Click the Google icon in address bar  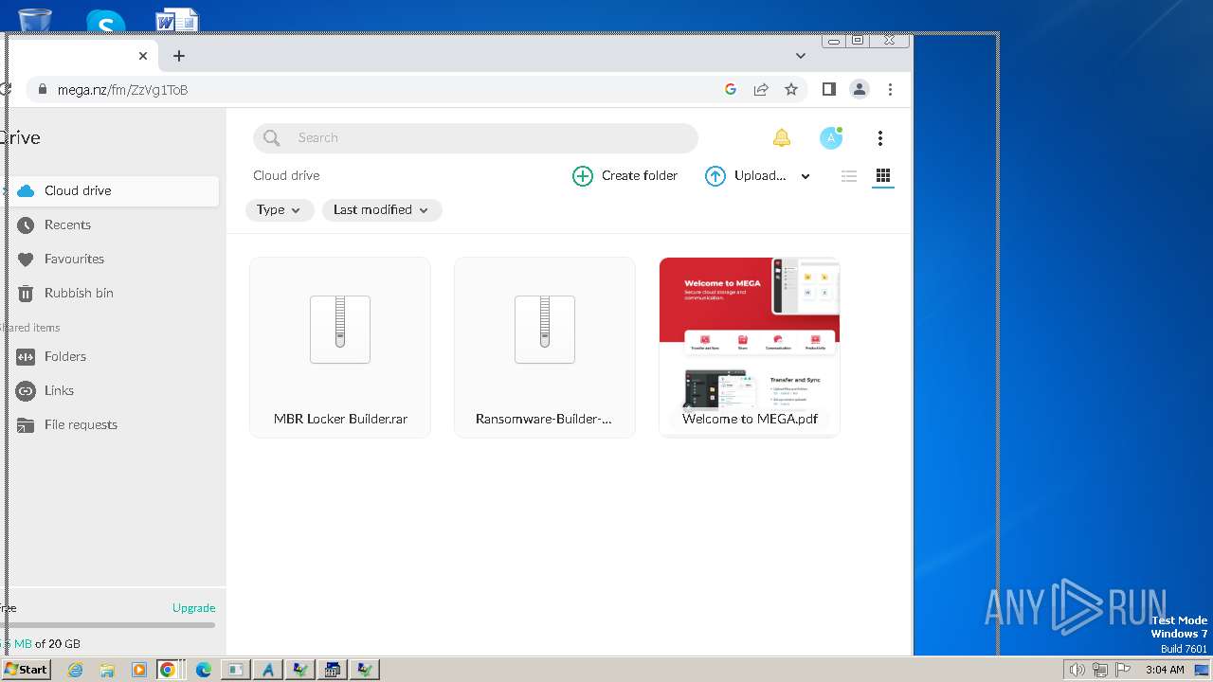pyautogui.click(x=731, y=90)
